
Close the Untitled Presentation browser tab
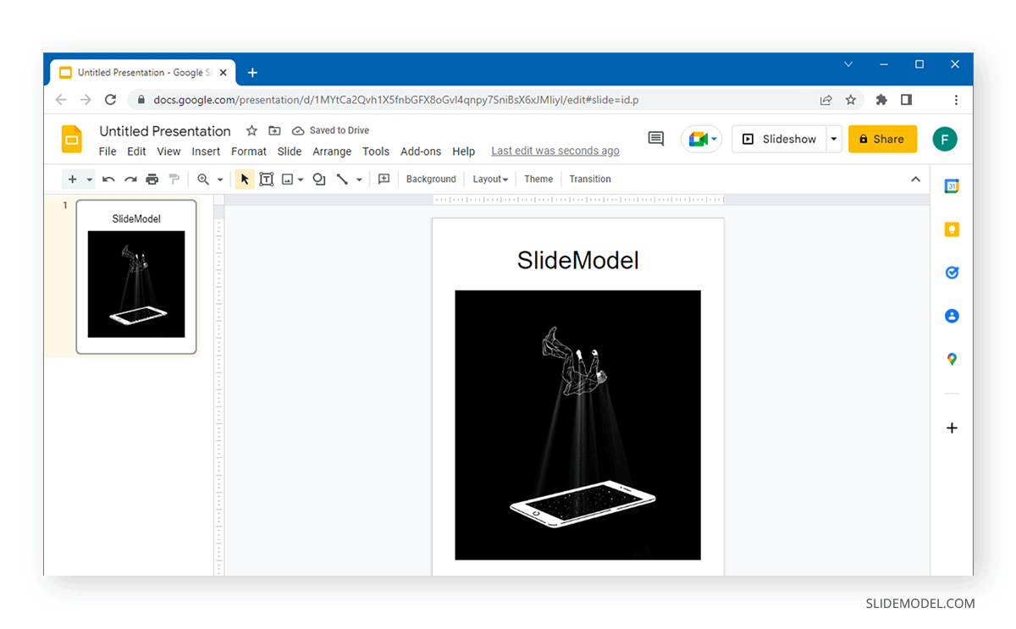pos(223,73)
